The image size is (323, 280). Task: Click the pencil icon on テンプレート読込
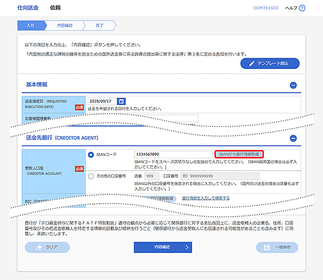pyautogui.click(x=252, y=64)
